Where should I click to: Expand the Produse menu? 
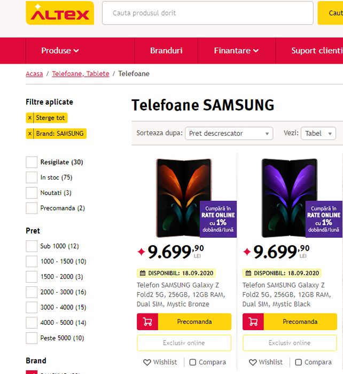[60, 51]
